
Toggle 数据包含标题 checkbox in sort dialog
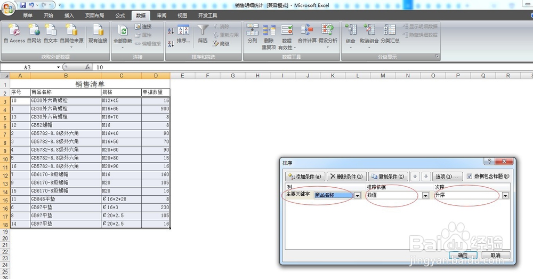click(470, 176)
